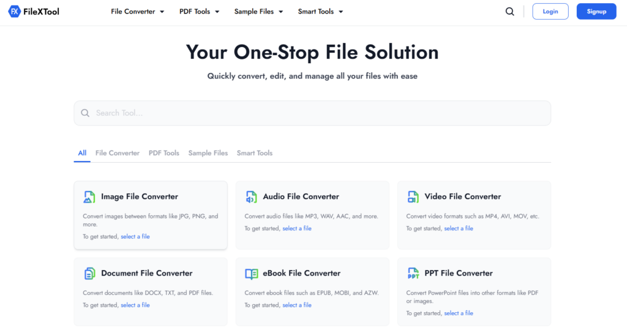627x333 pixels.
Task: Switch to the Sample Files filter tab
Action: point(208,153)
